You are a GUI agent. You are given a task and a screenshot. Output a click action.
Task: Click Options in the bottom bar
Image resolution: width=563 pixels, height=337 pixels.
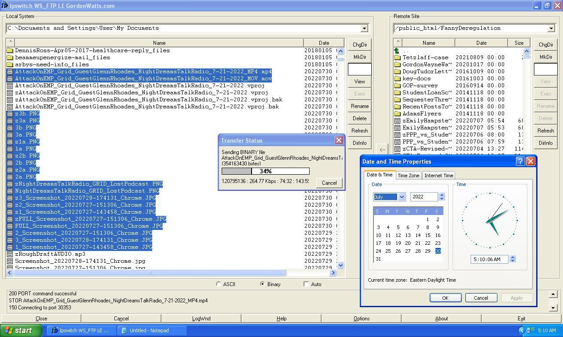[x=361, y=319]
